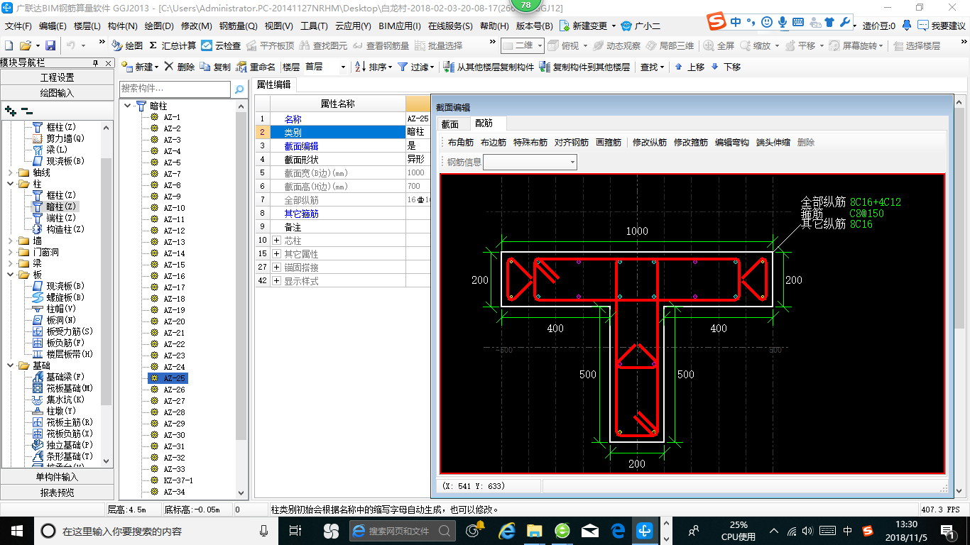Open Internet Explorer from the taskbar
Image resolution: width=970 pixels, height=545 pixels.
(506, 530)
